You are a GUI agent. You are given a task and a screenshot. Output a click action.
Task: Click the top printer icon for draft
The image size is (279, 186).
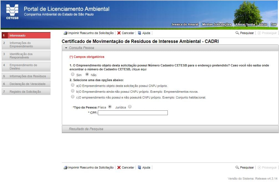65,33
